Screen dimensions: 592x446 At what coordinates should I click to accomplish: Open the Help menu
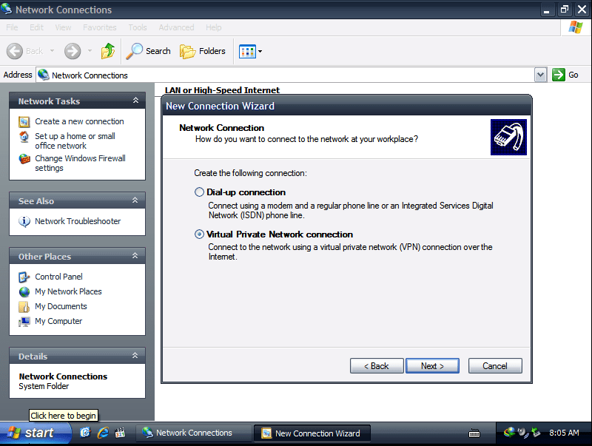click(214, 27)
